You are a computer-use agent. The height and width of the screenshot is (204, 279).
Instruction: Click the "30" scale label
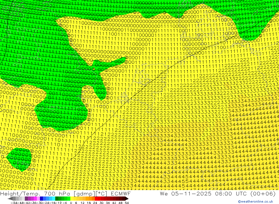click(102, 203)
